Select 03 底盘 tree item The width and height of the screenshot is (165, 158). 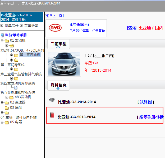[x=16, y=107]
